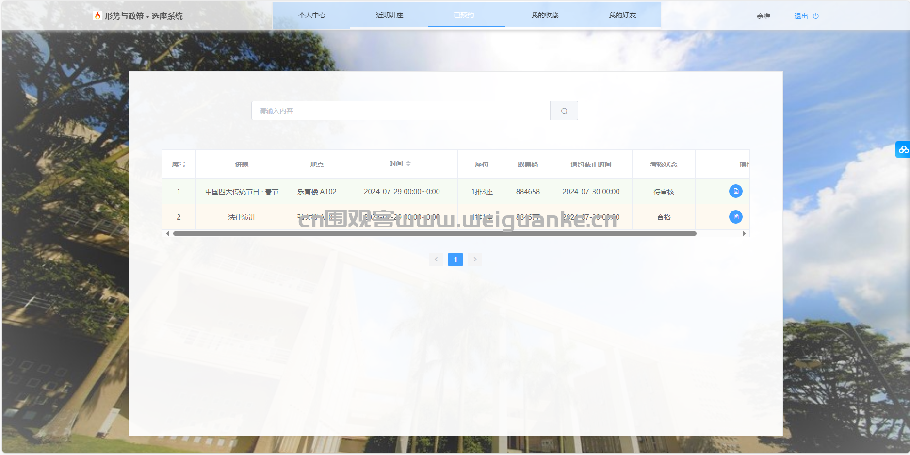Click the power icon beside 退出

pyautogui.click(x=816, y=16)
